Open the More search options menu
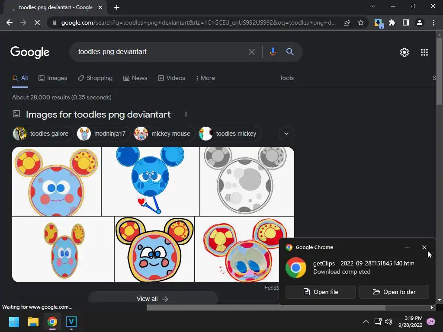Image resolution: width=443 pixels, height=332 pixels. pos(205,78)
